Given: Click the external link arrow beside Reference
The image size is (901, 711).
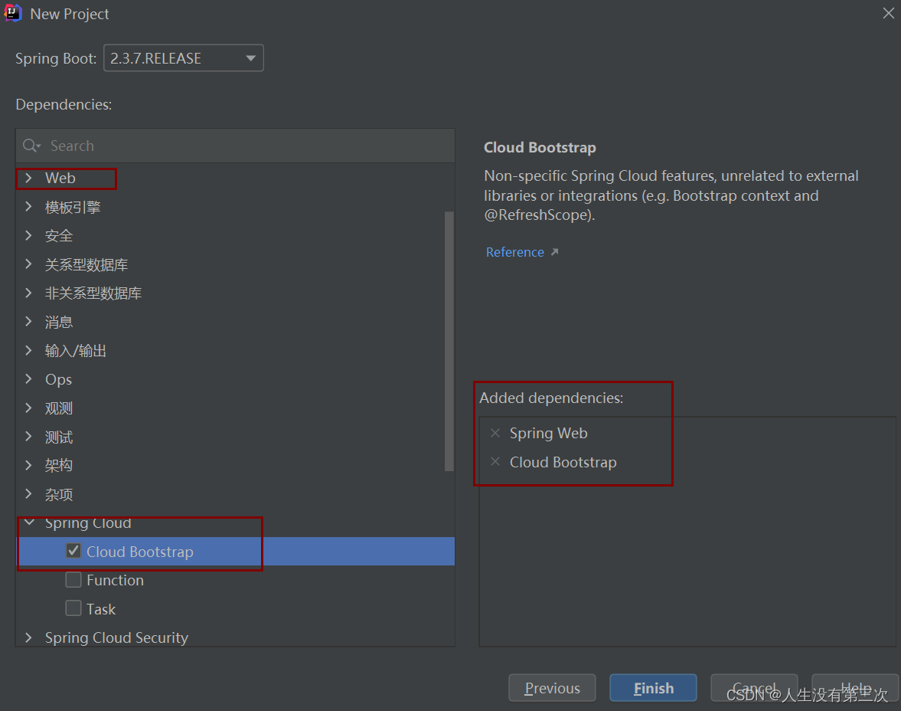Looking at the screenshot, I should (x=554, y=252).
